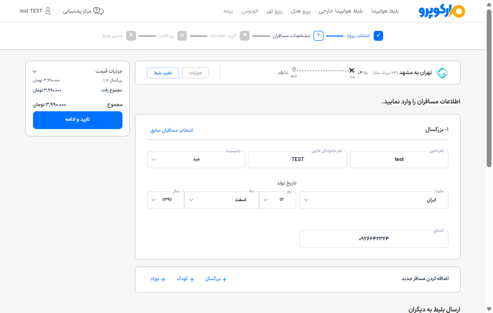Collapse the جزئیات قیمت price details panel
This screenshot has height=313, width=493.
(35, 72)
